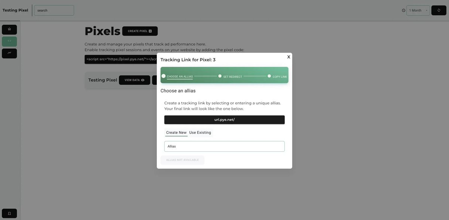449x220 pixels.
Task: Click the refresh button in top bar
Action: point(439,10)
